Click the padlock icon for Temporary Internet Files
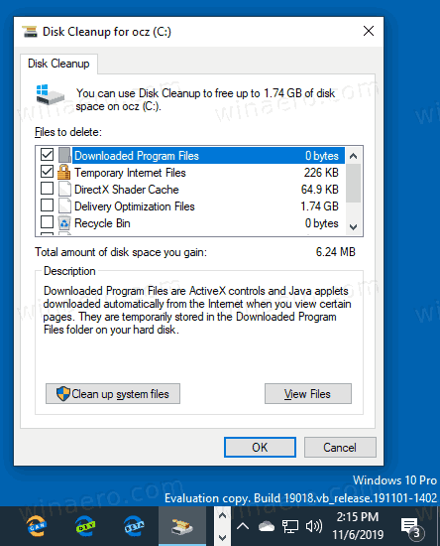 (64, 172)
